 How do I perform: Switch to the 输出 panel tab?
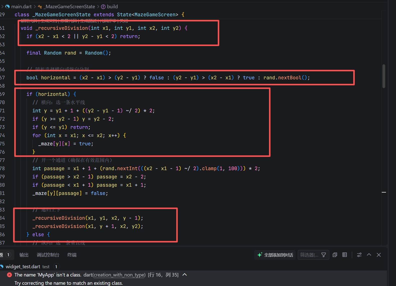24,255
